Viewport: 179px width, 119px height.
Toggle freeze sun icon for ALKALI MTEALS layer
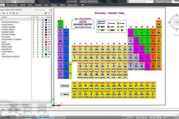tap(38, 25)
